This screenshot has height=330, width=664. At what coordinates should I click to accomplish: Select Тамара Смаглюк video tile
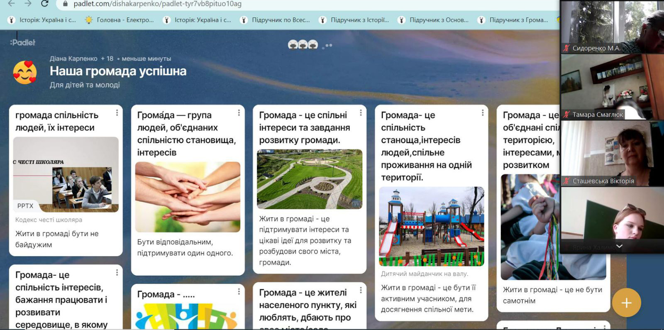pyautogui.click(x=613, y=87)
